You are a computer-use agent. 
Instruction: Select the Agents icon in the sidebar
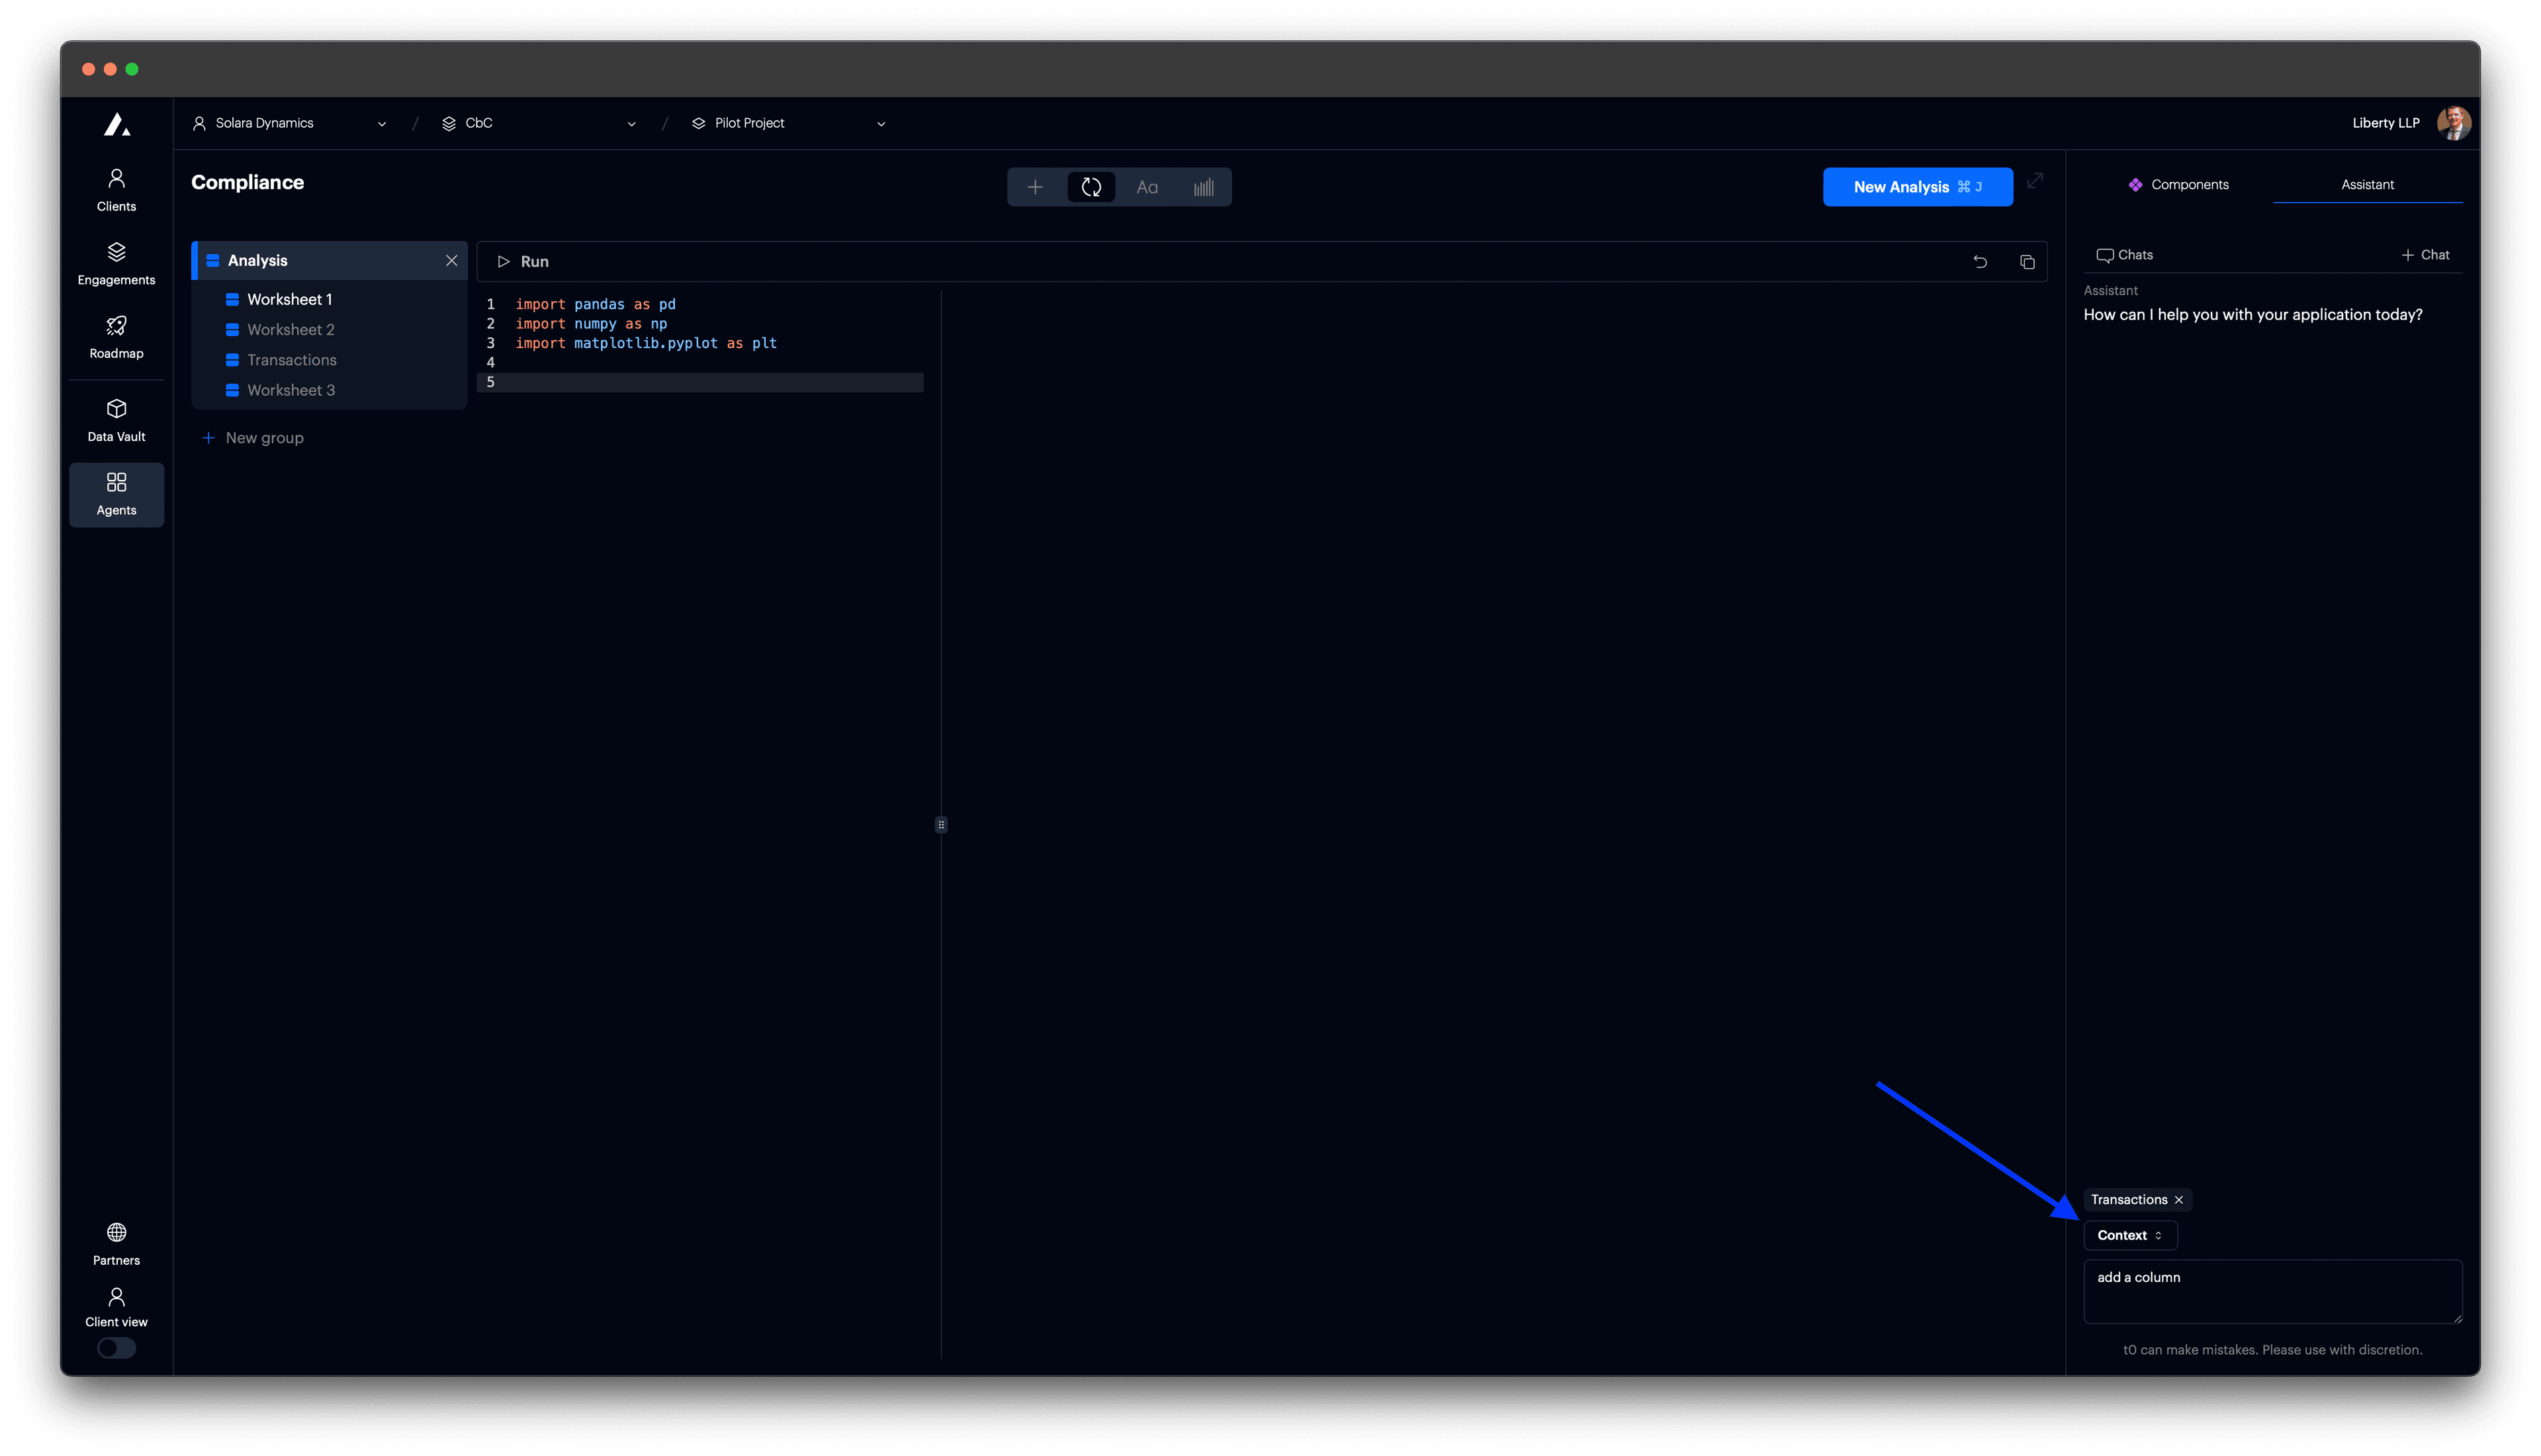[116, 493]
